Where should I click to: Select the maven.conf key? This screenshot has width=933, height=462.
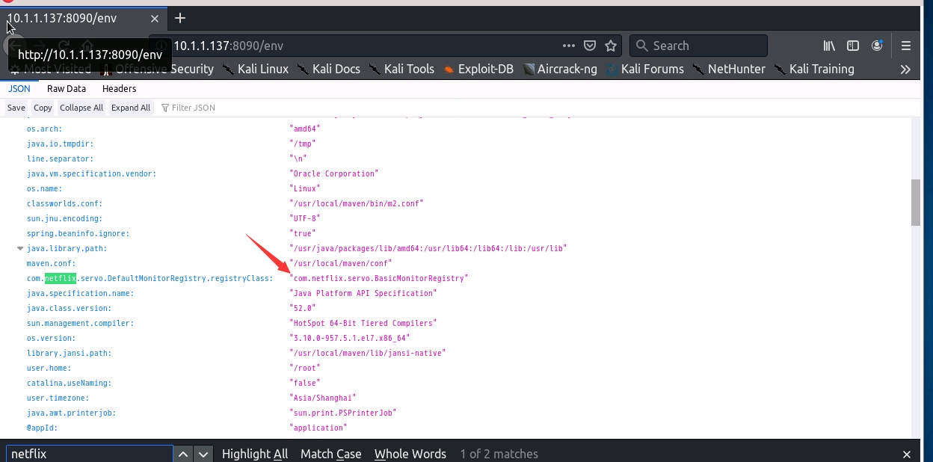(x=52, y=263)
